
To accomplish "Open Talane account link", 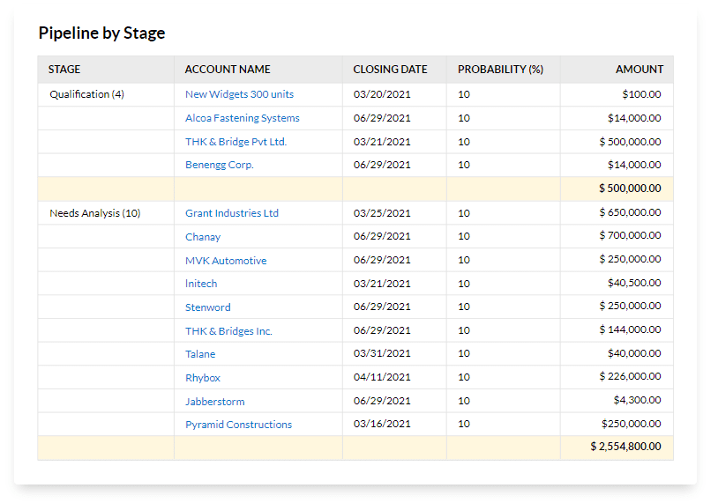I will (200, 354).
